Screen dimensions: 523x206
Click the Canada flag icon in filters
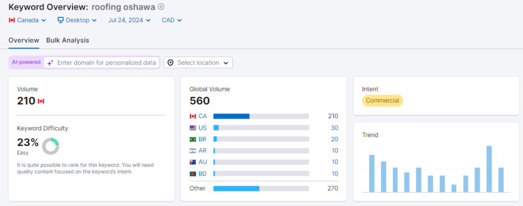12,20
